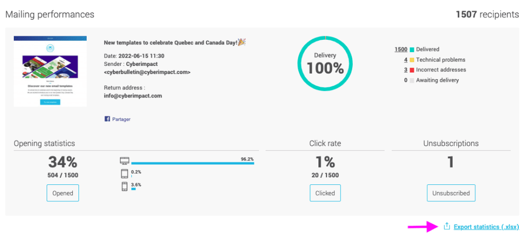The height and width of the screenshot is (238, 525).
Task: Click the Partager share link
Action: click(x=121, y=119)
